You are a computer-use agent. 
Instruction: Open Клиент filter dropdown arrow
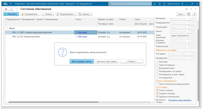coord(190,31)
